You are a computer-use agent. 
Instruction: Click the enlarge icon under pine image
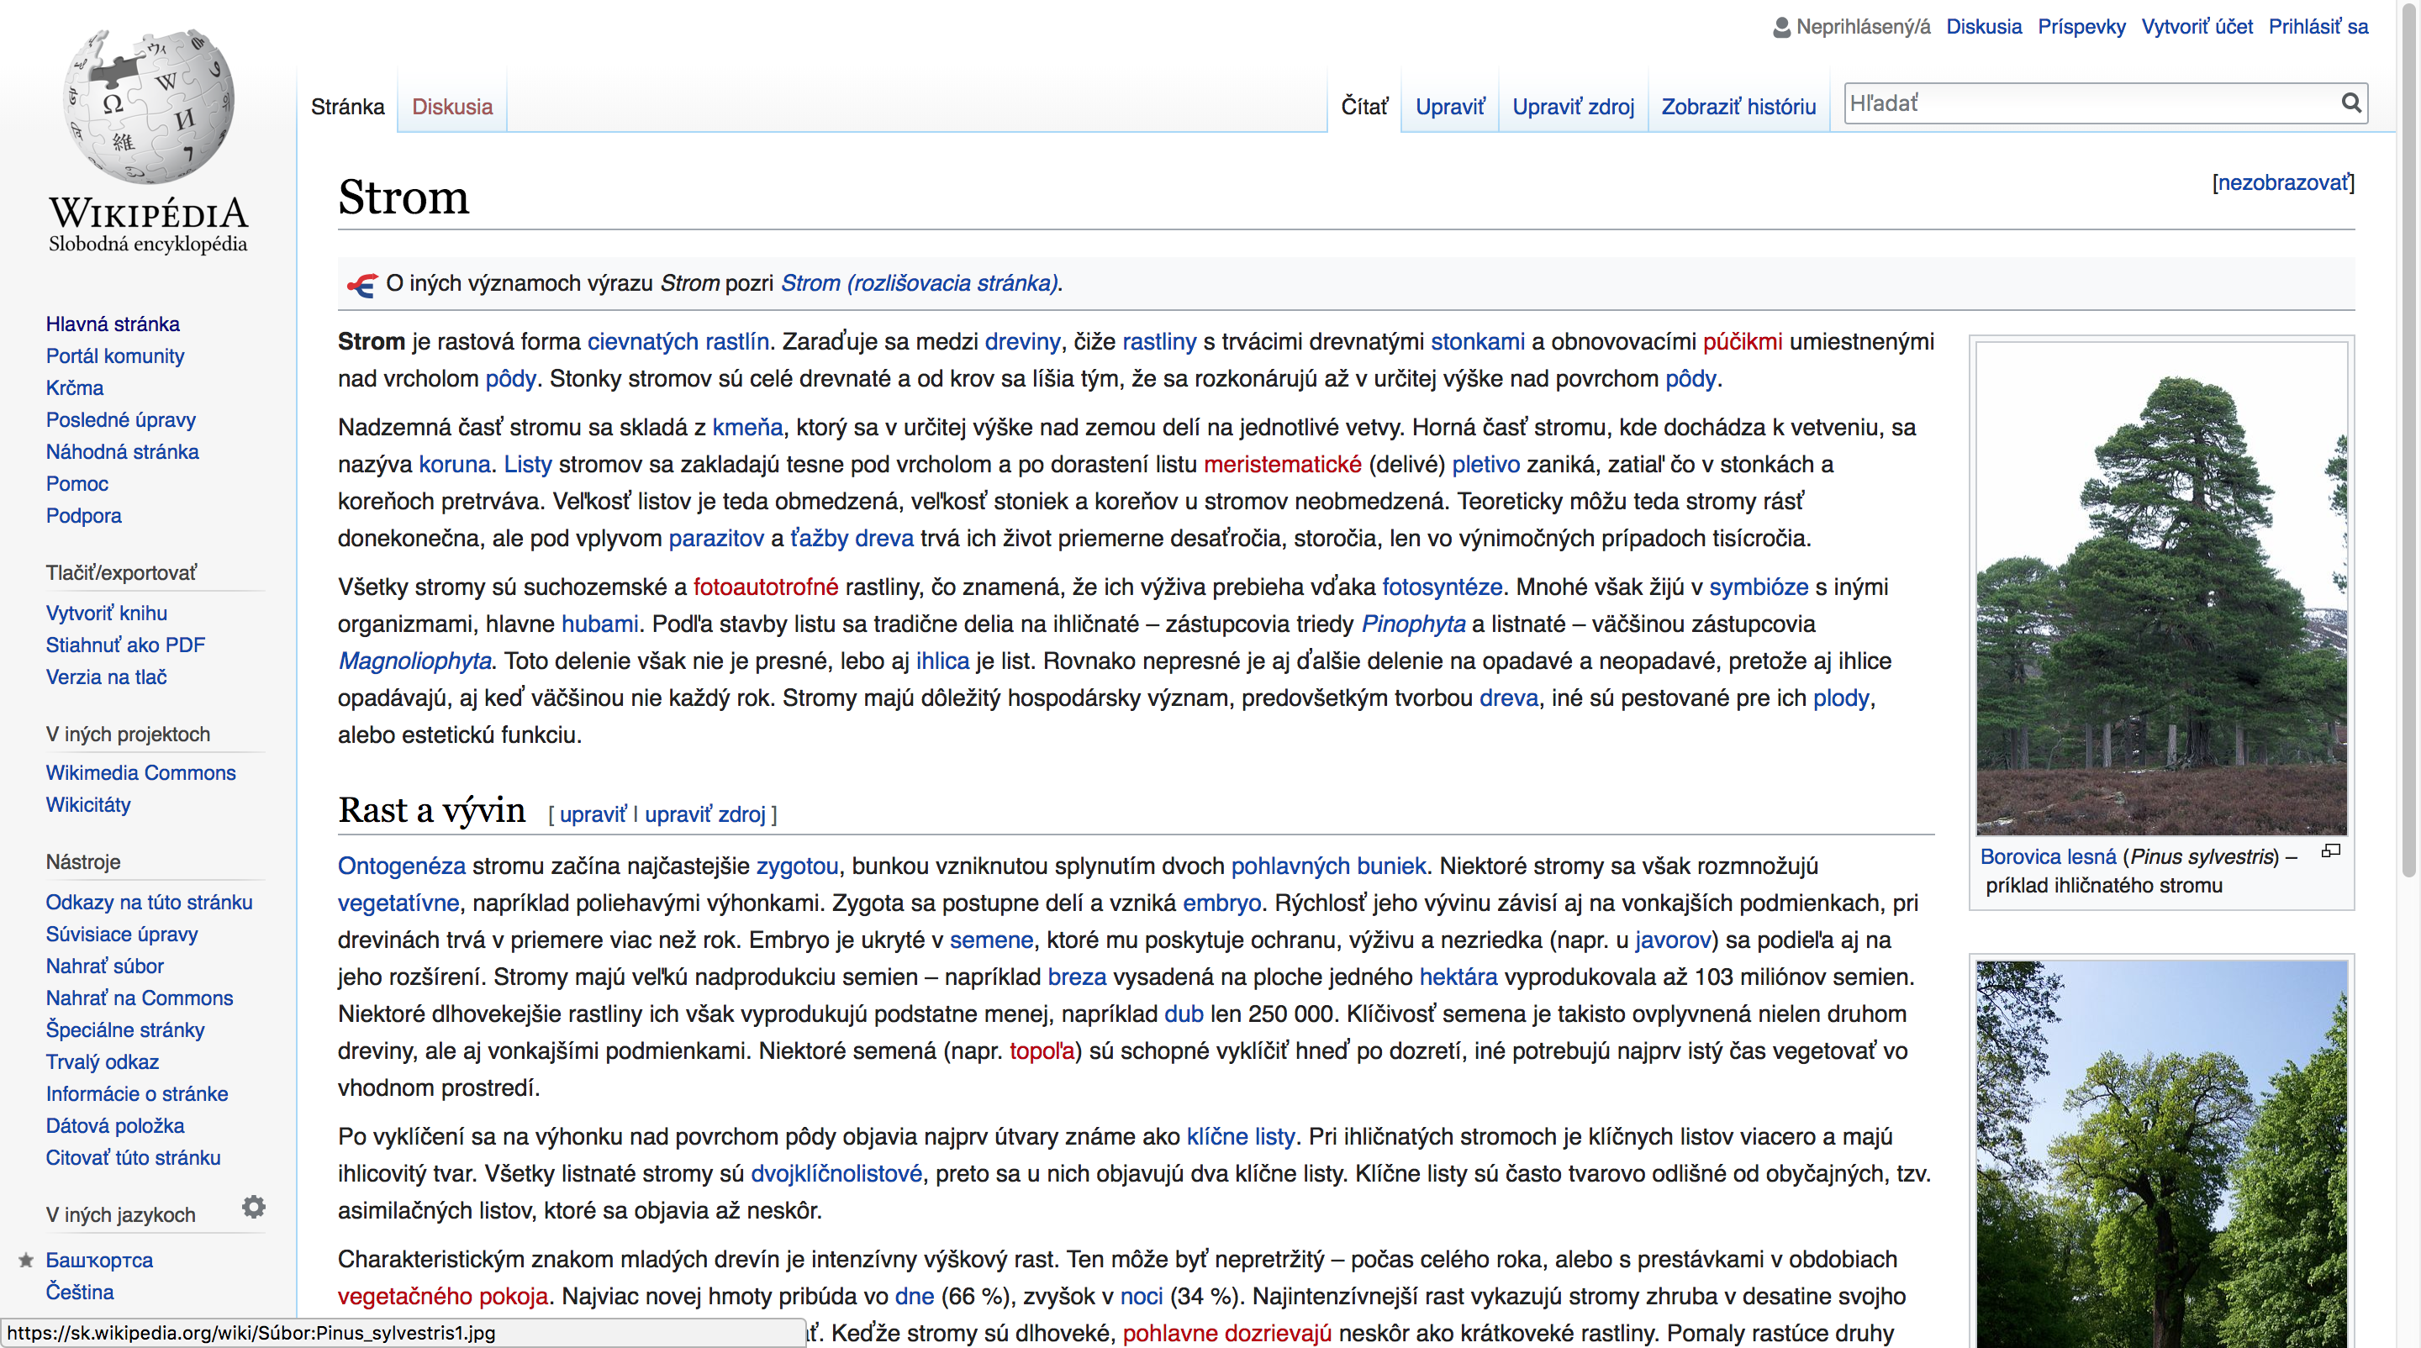[2331, 851]
